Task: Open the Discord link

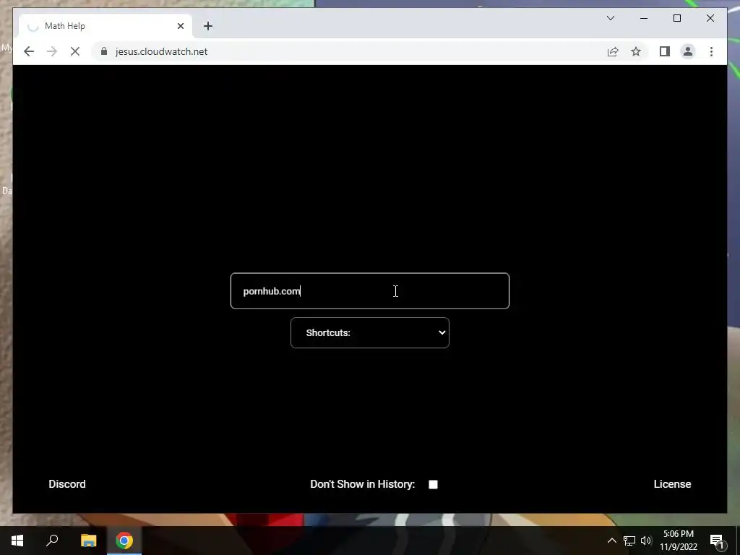Action: pyautogui.click(x=67, y=484)
